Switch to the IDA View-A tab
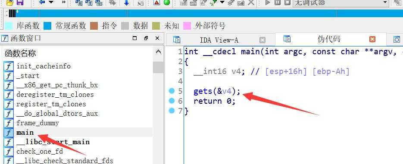Image resolution: width=403 pixels, height=164 pixels. (219, 40)
